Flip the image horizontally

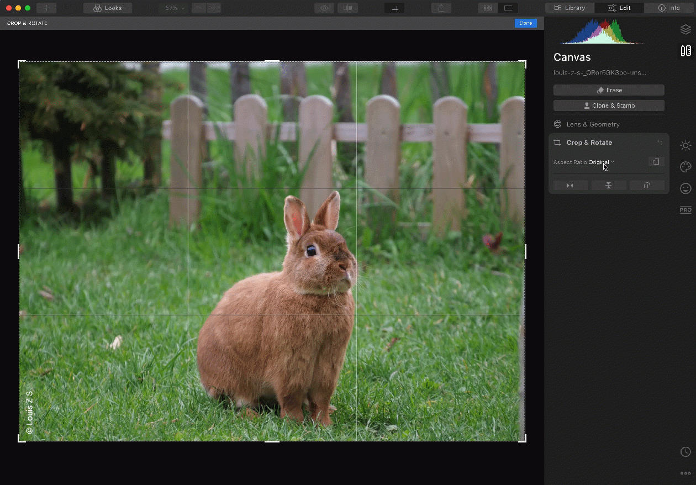tap(571, 186)
